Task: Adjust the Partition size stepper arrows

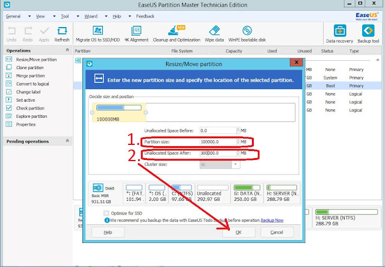Action: (238, 142)
